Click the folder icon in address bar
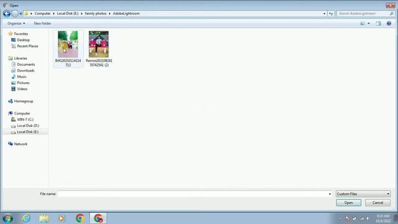Viewport: 398px width, 224px height. click(26, 14)
